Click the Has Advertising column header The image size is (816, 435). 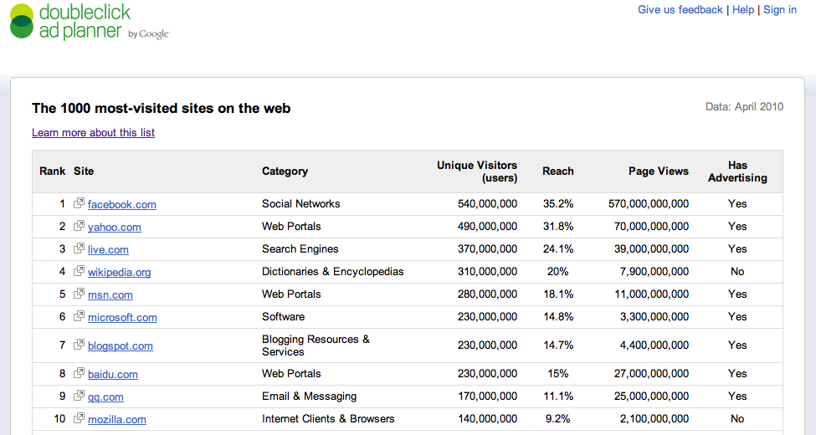tap(737, 171)
